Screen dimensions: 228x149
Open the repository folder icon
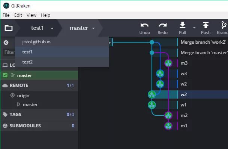[8, 28]
